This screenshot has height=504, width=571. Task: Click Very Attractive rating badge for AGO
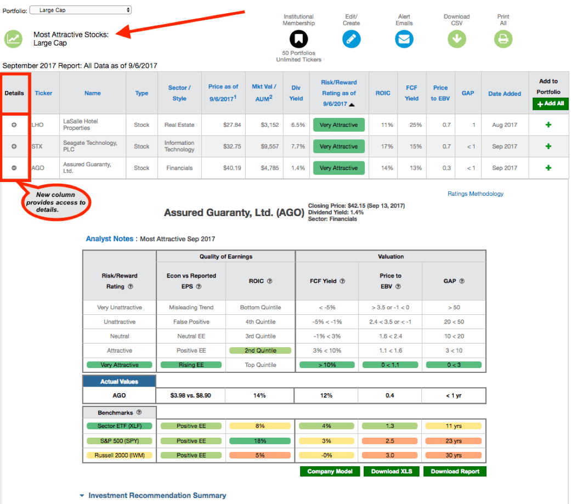[338, 168]
